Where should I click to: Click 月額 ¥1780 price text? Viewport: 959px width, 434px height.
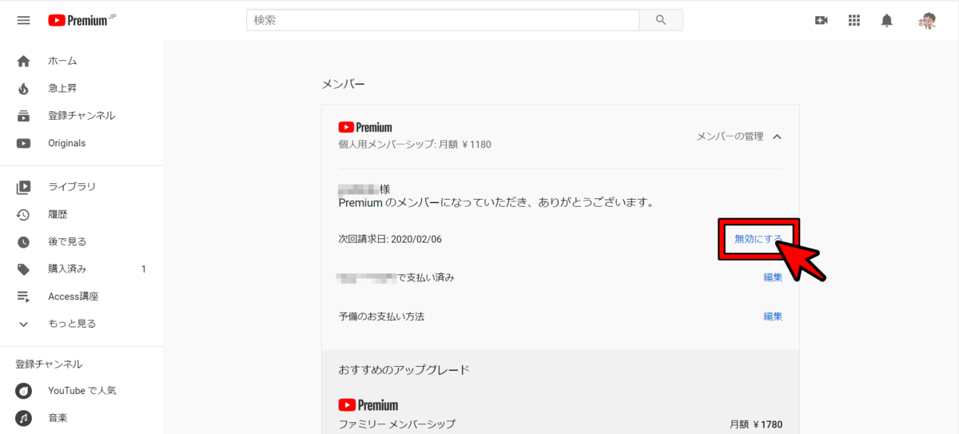[756, 424]
